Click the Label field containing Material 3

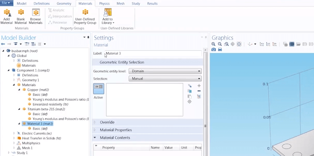tap(153, 53)
